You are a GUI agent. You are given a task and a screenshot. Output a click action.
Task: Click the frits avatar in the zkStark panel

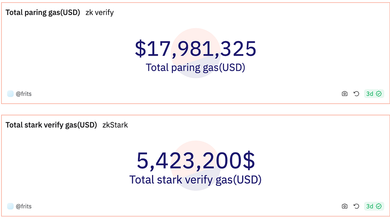pyautogui.click(x=10, y=206)
